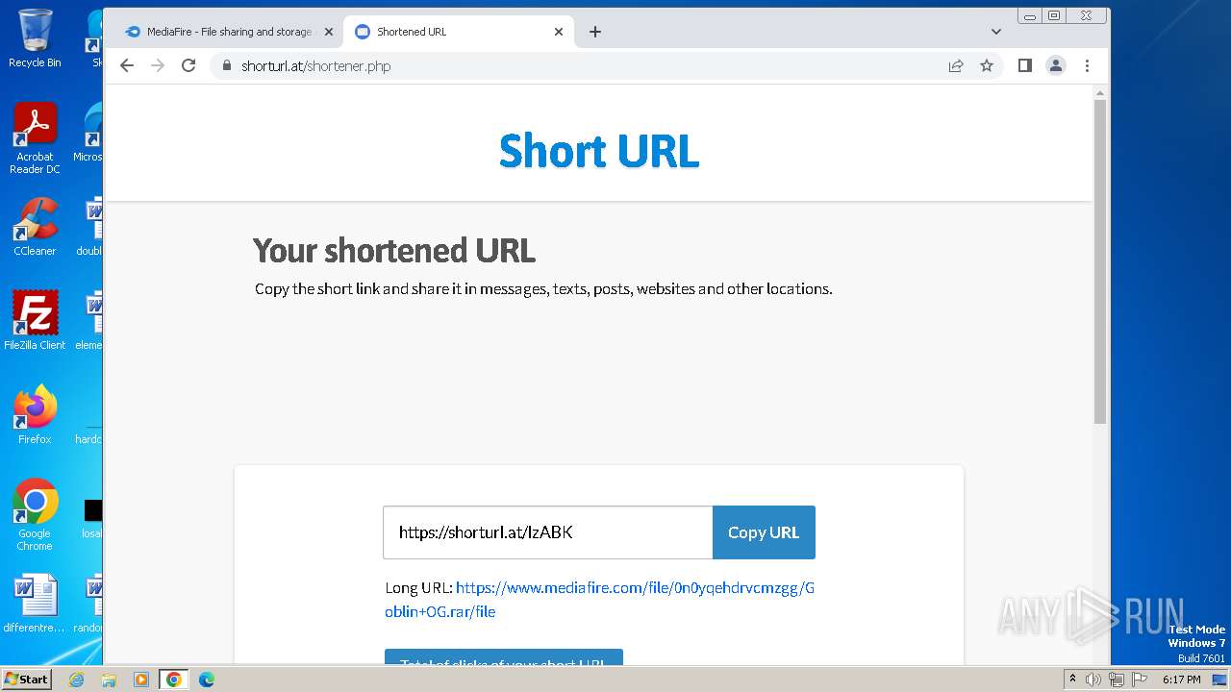
Task: Click the scrollbar up arrow
Action: pos(1100,91)
